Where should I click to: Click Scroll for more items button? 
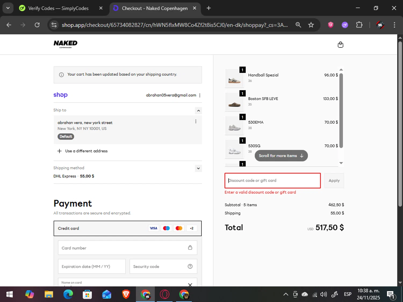coord(281,156)
